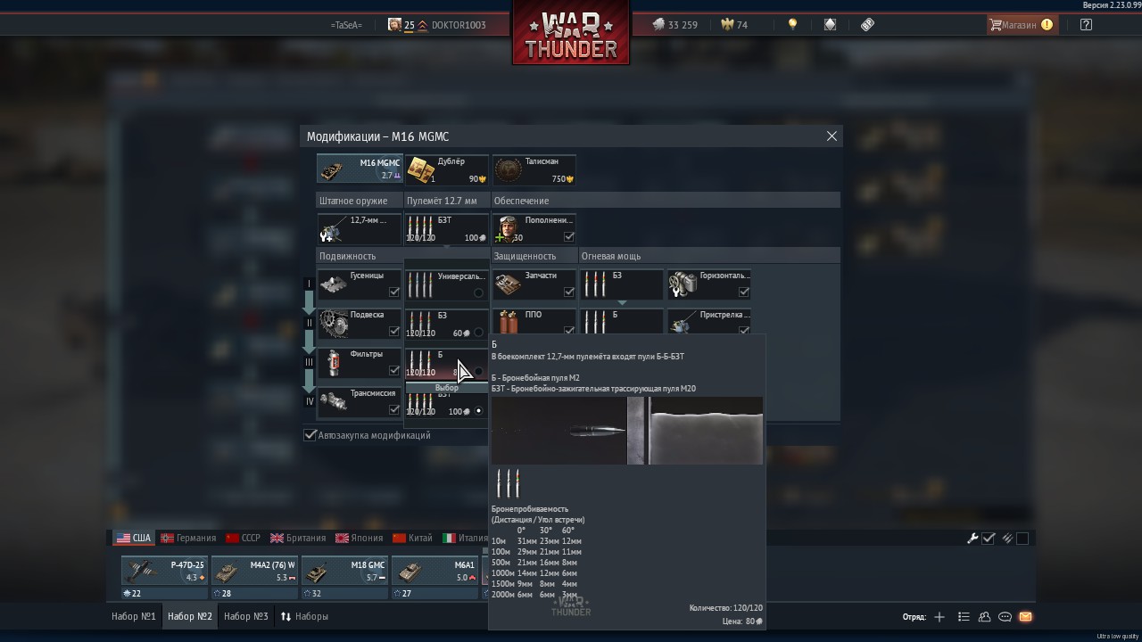Open the Талисман item

534,169
